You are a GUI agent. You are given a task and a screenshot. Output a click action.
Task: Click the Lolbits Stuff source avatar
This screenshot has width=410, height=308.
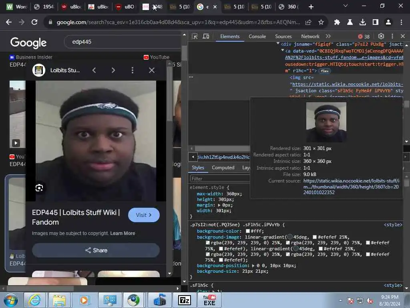pos(39,70)
